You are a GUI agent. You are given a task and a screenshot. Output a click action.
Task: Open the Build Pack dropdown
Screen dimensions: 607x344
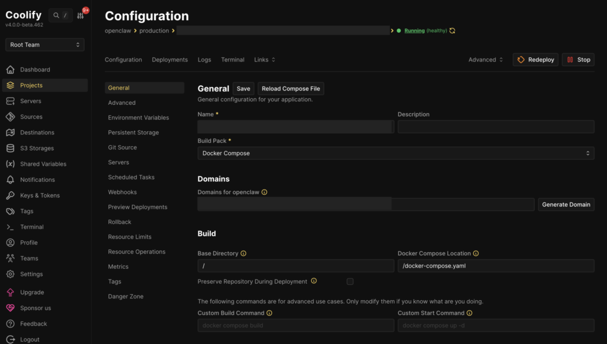point(395,153)
